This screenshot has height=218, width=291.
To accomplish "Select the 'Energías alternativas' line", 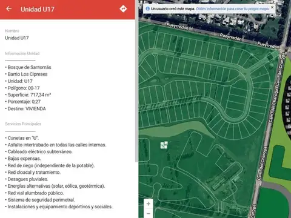I will click(x=55, y=186).
